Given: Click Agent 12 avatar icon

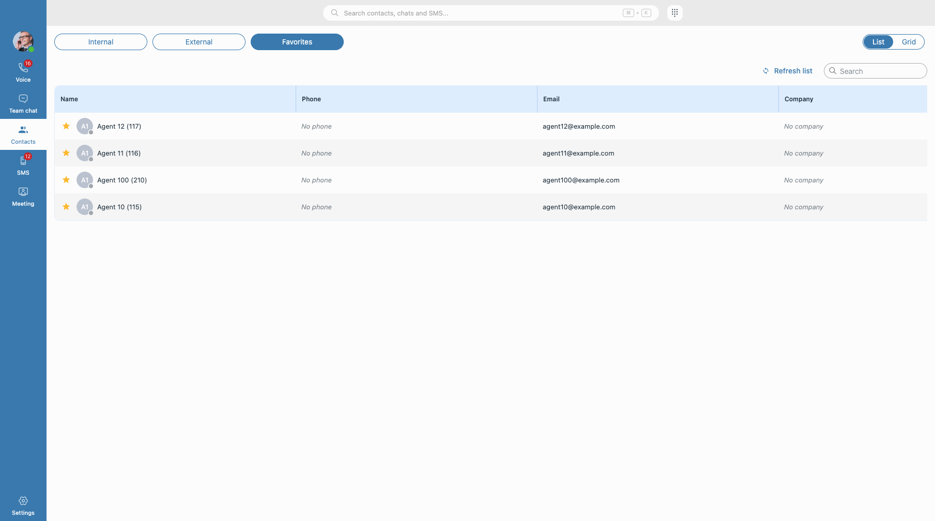Looking at the screenshot, I should [x=85, y=126].
